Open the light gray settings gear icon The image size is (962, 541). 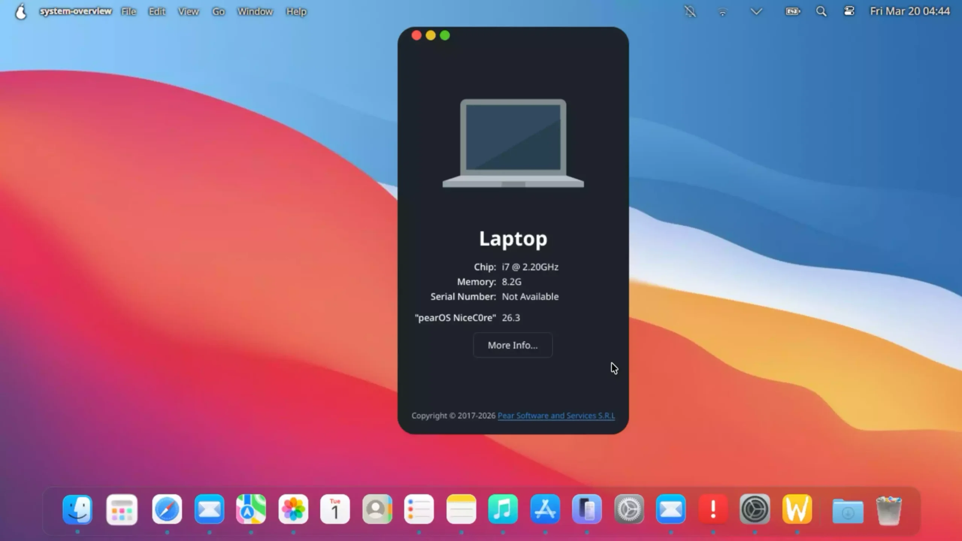629,509
